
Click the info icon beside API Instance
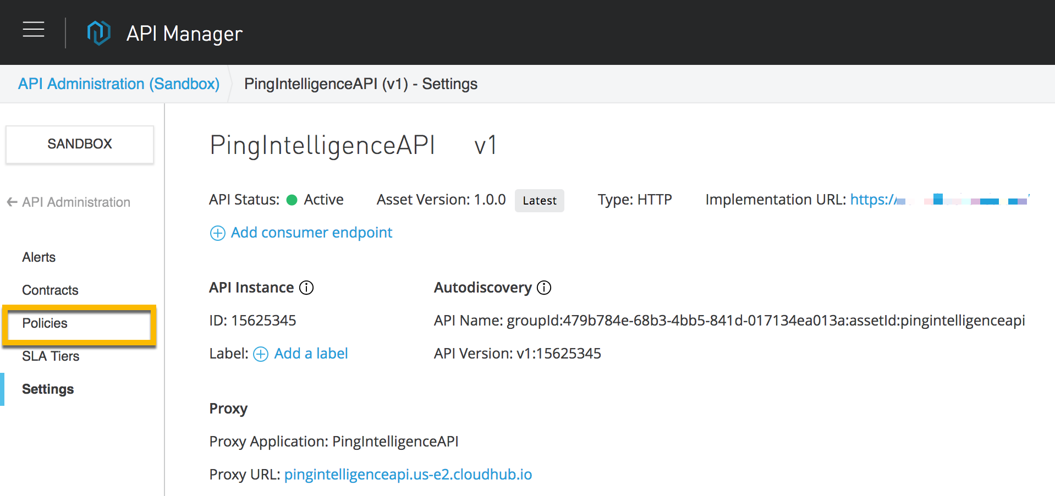pyautogui.click(x=306, y=288)
